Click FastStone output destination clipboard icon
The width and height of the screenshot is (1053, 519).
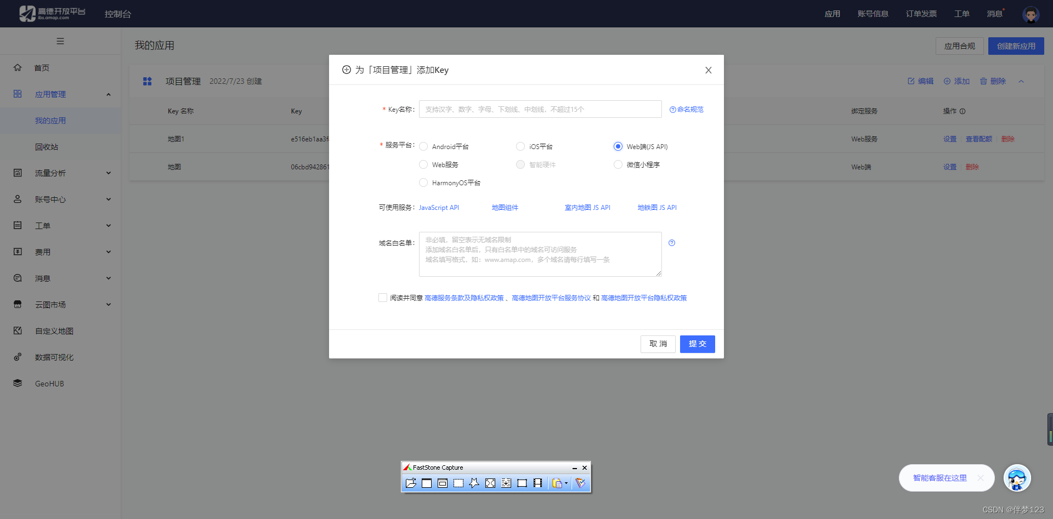(x=557, y=483)
